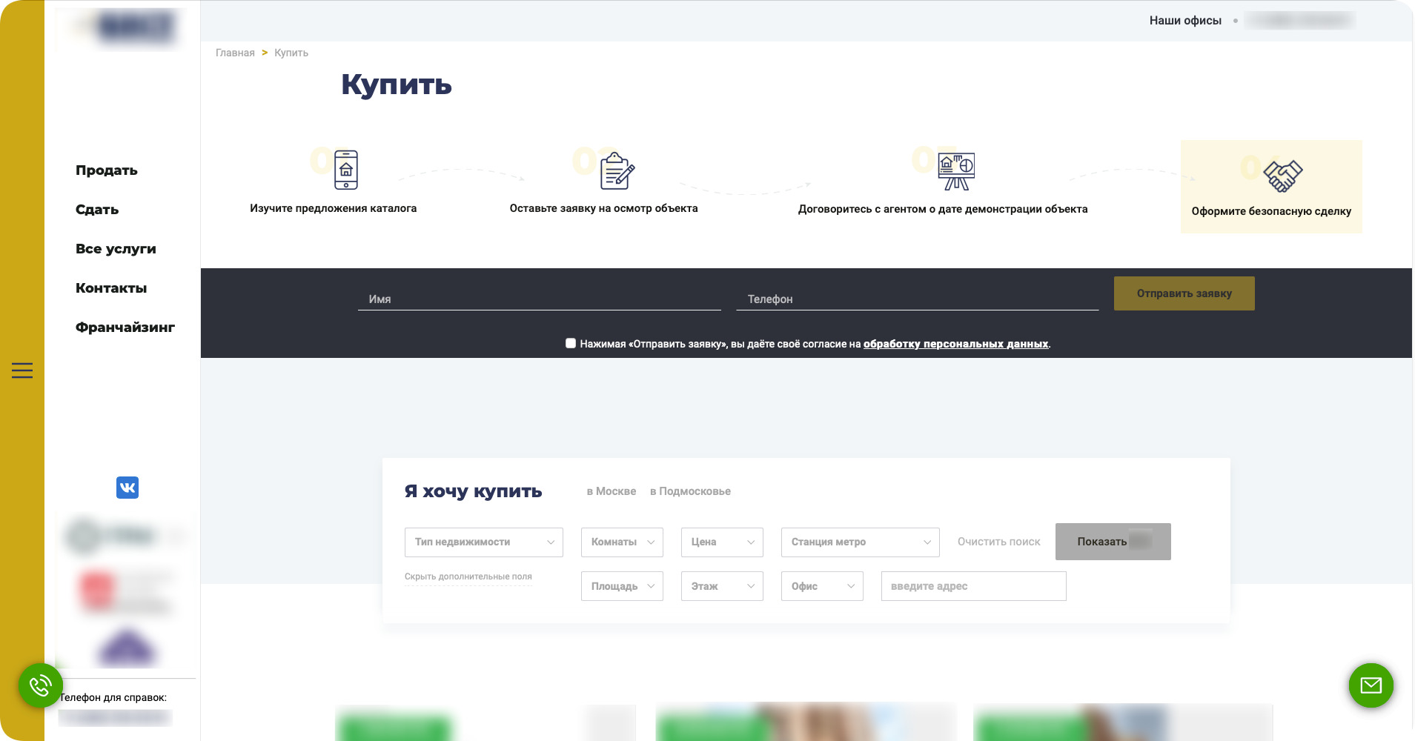Go to "Франчайзинг" in the sidebar

[x=125, y=328]
